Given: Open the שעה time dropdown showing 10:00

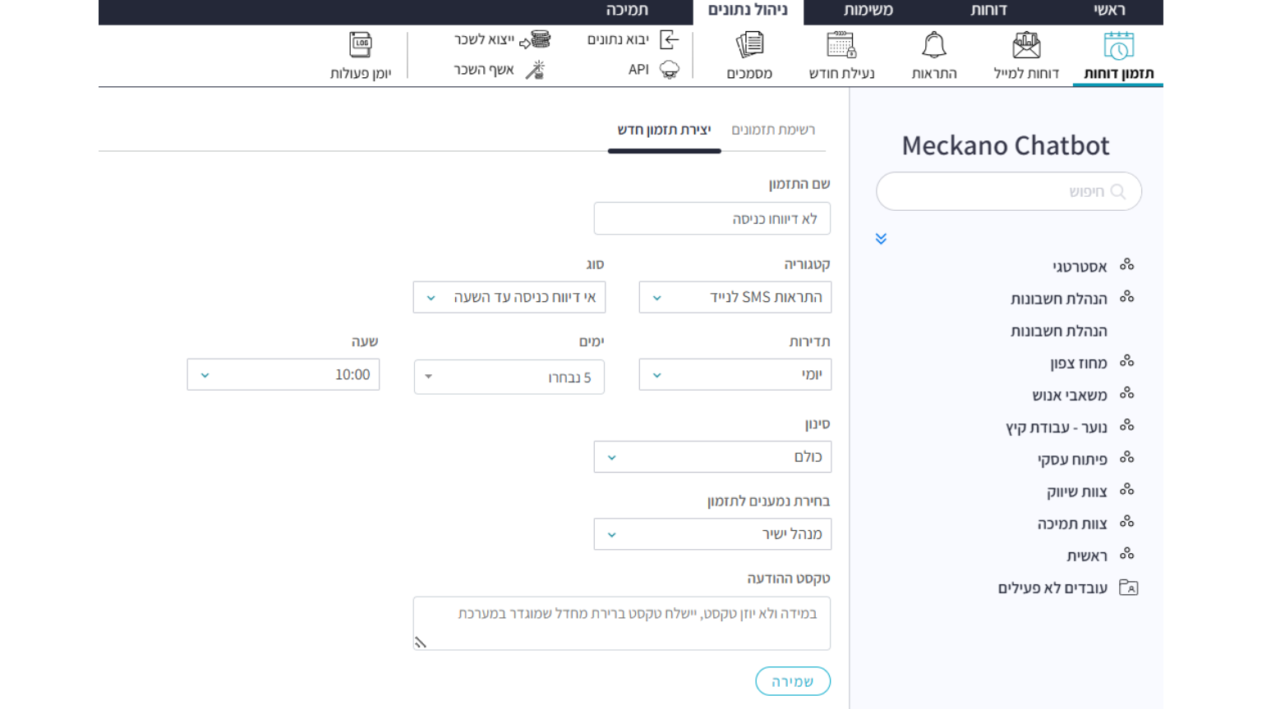Looking at the screenshot, I should (283, 375).
